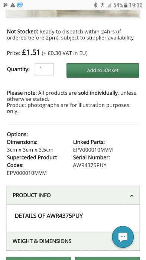The height and width of the screenshot is (260, 146).
Task: Click linked part EPV000010MVM
Action: (x=93, y=150)
